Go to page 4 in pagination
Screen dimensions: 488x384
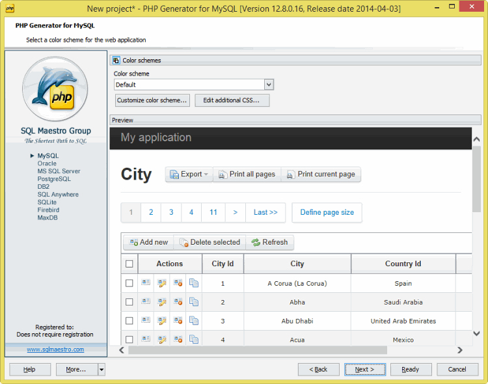click(191, 212)
